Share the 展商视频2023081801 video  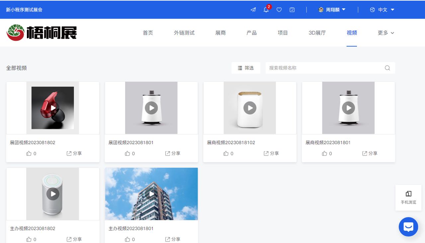point(370,153)
